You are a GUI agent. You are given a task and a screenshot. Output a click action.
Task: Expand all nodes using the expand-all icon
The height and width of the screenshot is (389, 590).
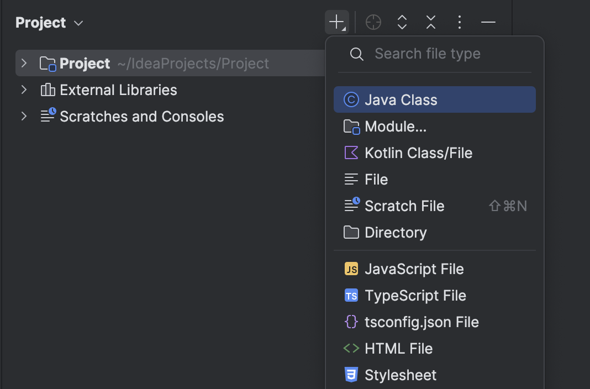click(x=402, y=22)
